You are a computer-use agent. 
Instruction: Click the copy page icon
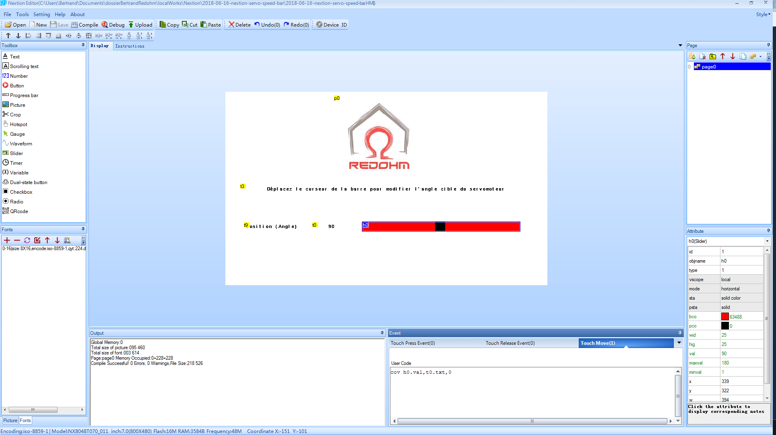coord(743,56)
